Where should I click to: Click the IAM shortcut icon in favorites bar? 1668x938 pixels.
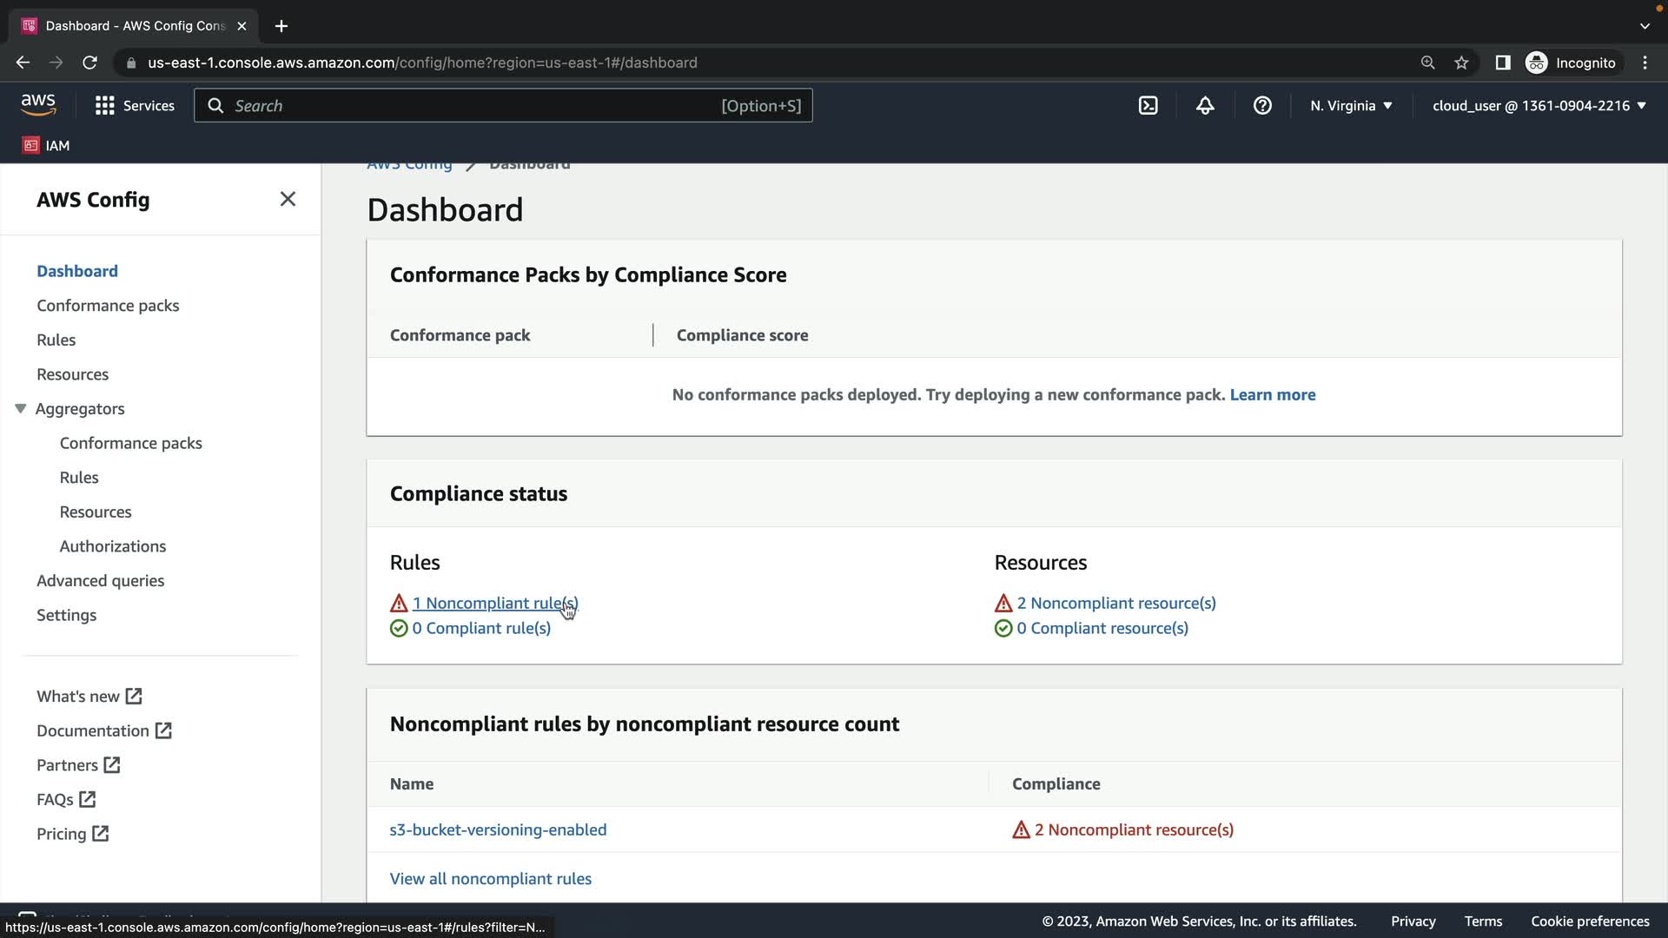pyautogui.click(x=31, y=145)
